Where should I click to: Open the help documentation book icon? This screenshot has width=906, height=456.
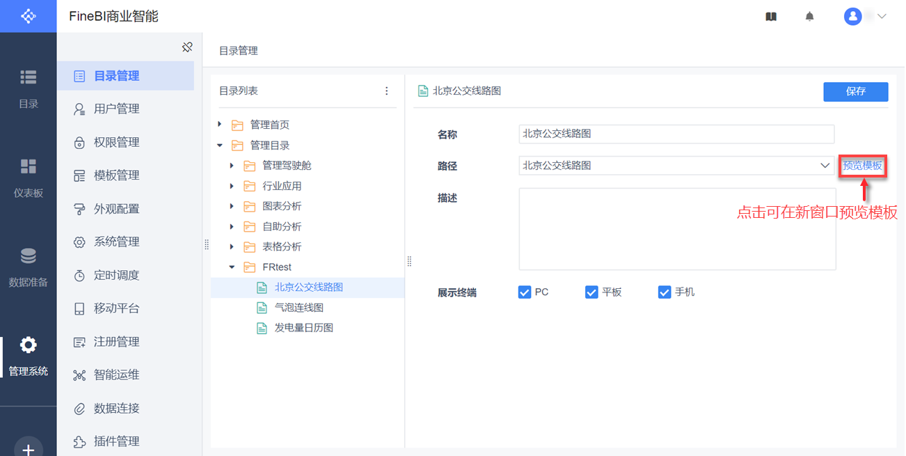click(x=771, y=17)
